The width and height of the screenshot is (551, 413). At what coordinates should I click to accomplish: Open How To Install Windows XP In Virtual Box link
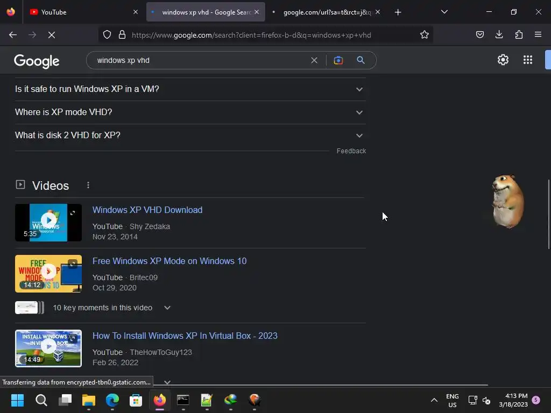[185, 336]
